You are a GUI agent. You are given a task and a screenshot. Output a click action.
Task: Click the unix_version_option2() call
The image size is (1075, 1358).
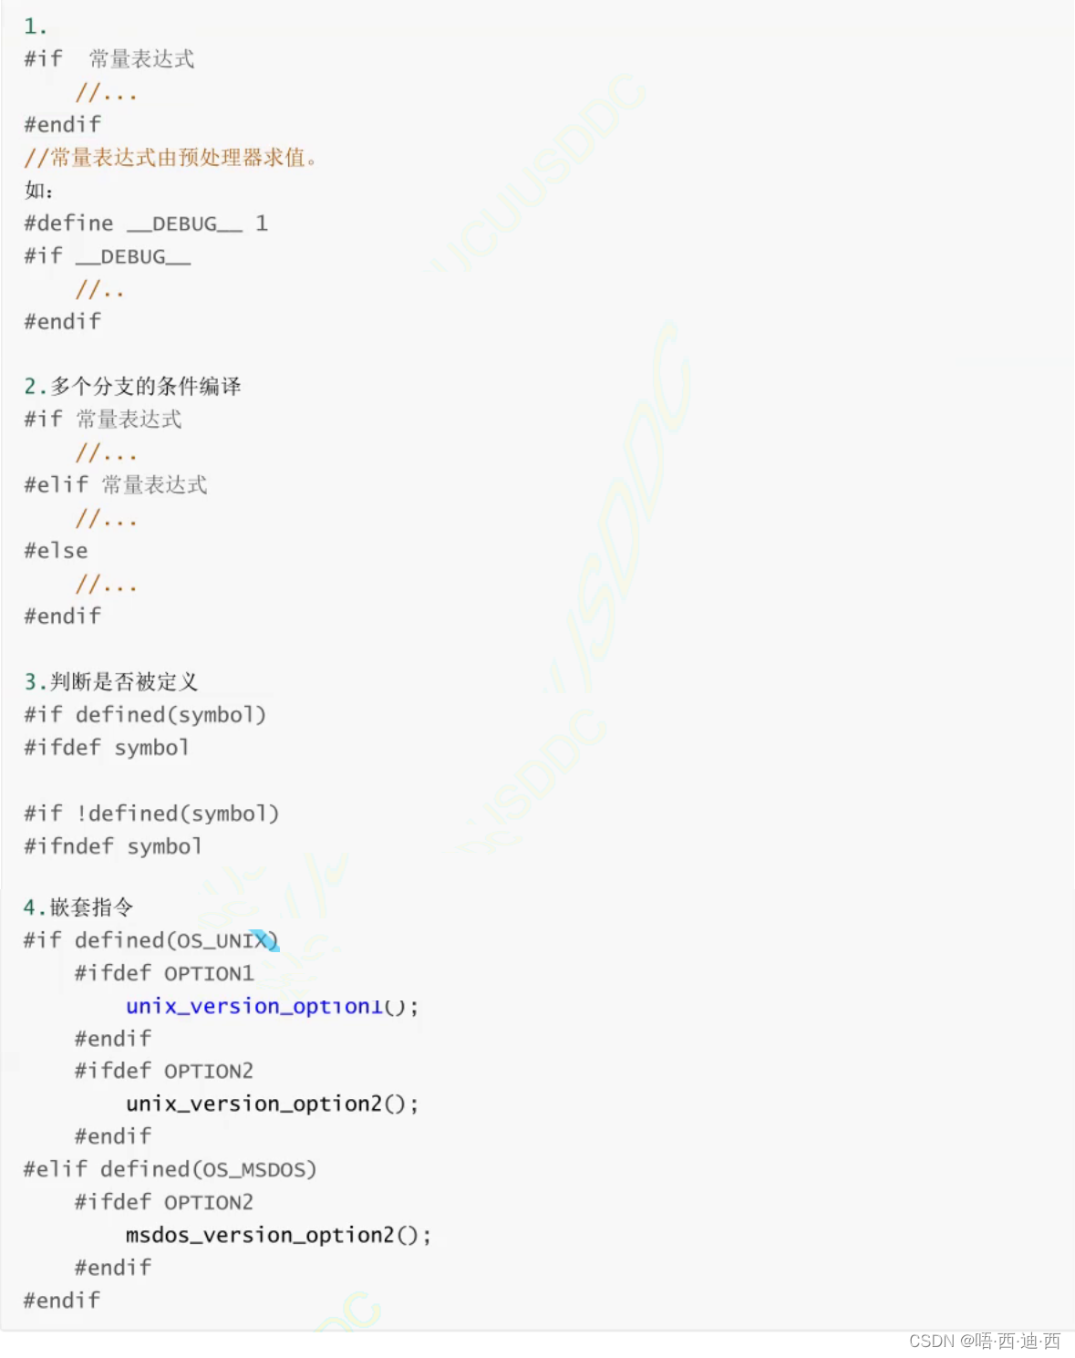[x=272, y=1104]
